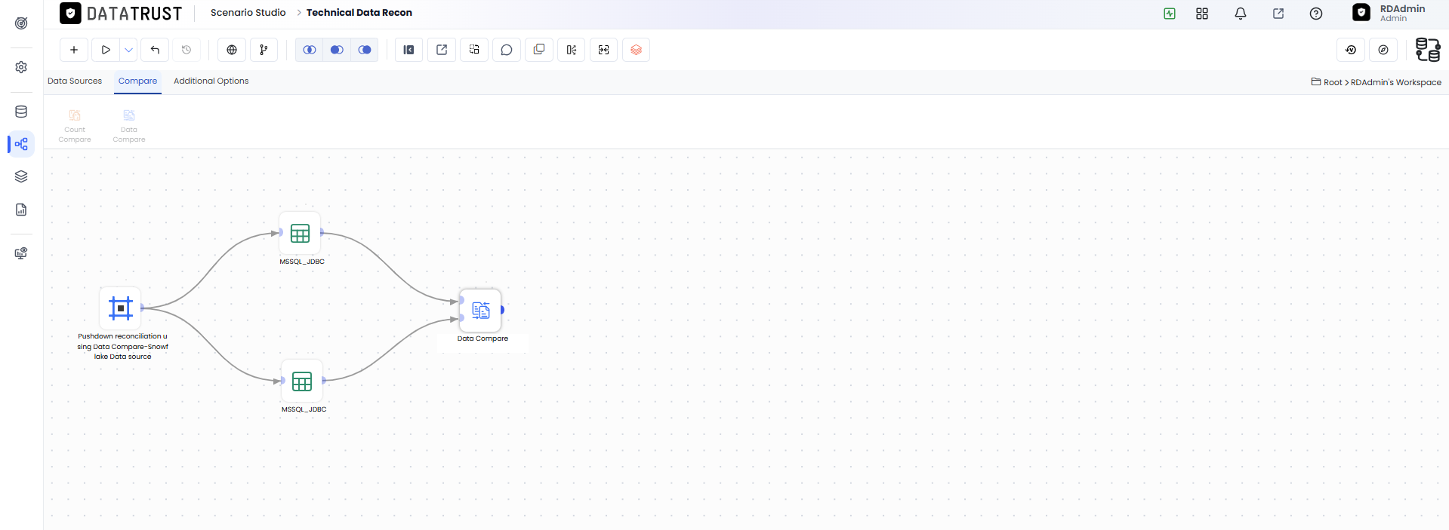1449x530 pixels.
Task: Select the Data Compare node on canvas
Action: 481,310
